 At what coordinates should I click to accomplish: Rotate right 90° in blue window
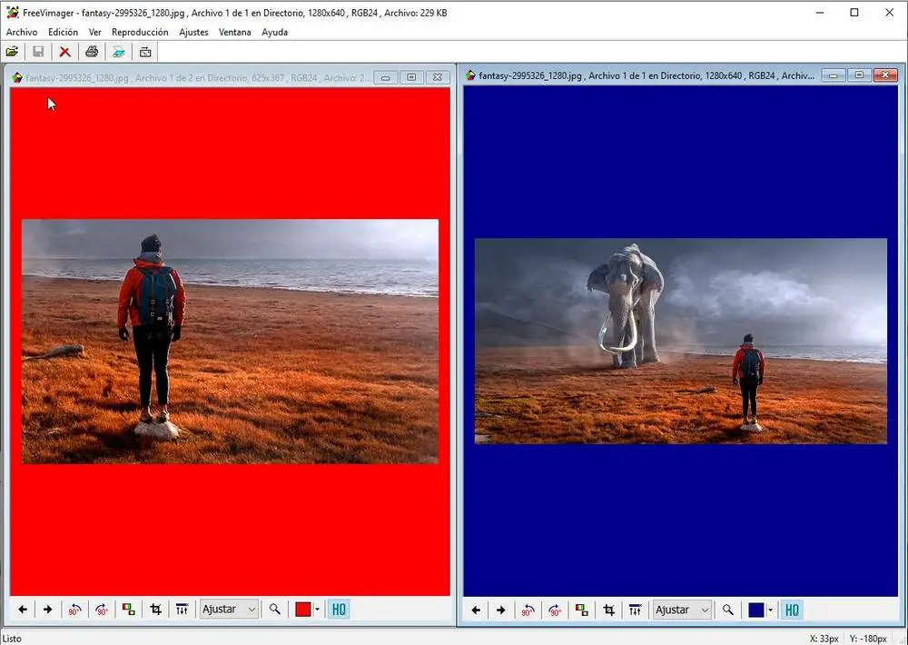[555, 610]
